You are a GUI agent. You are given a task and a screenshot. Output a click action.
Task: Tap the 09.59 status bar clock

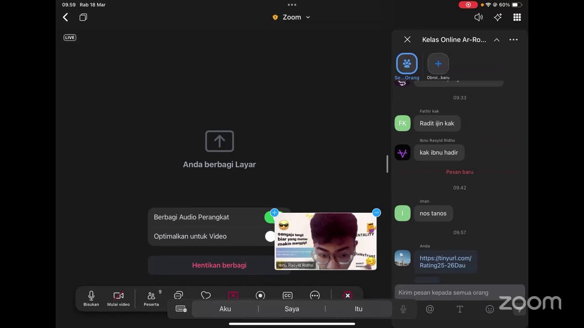[69, 5]
